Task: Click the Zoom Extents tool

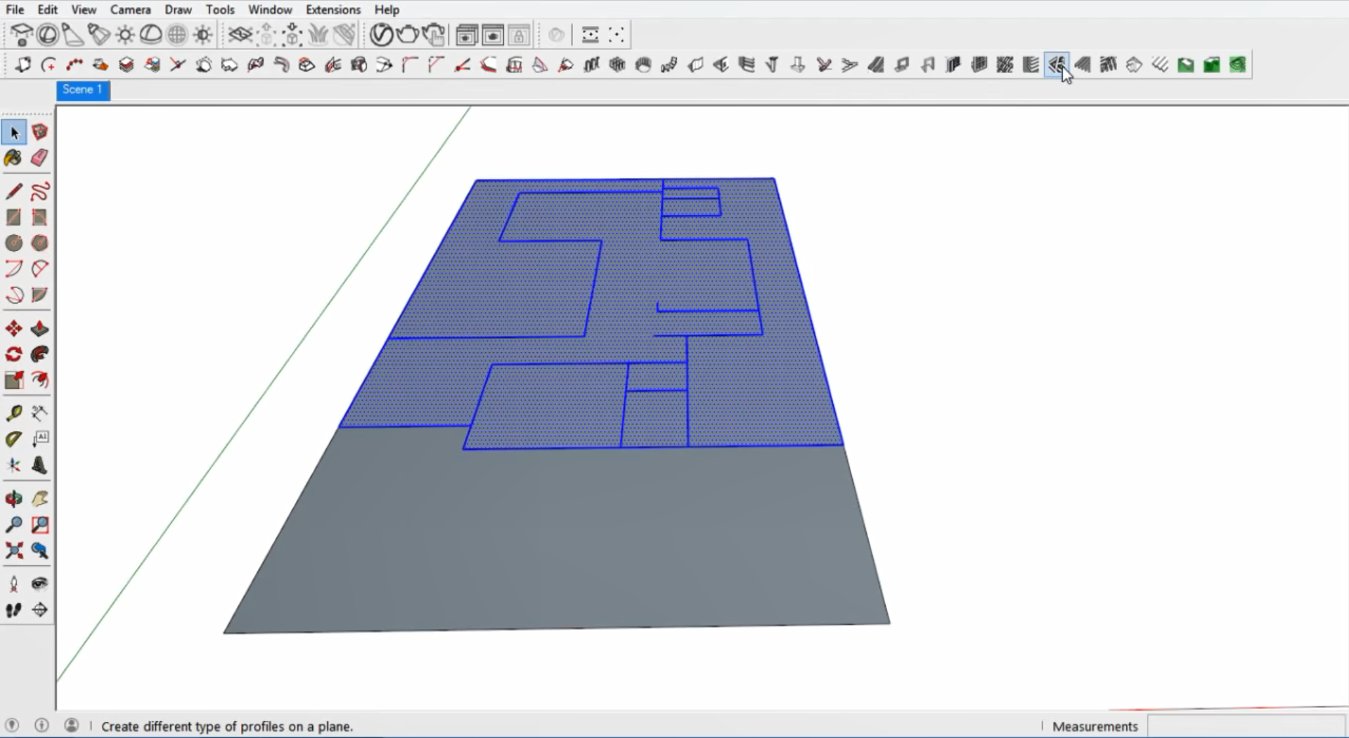Action: [14, 551]
